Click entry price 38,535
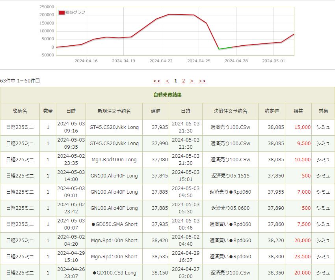Viewport: 335px width, 280px height. coord(160,257)
